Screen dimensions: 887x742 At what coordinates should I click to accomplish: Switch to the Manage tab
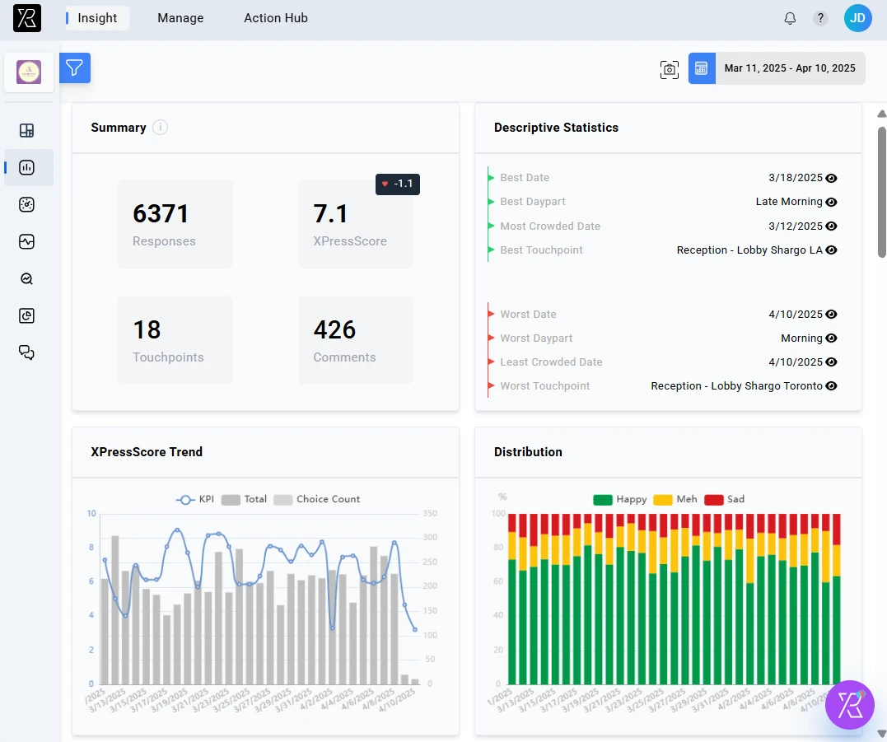tap(180, 17)
